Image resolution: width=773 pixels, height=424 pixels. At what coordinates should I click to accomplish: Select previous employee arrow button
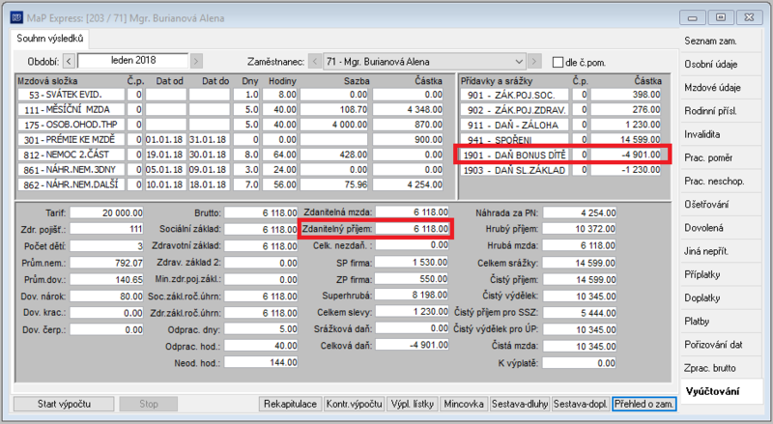click(x=315, y=62)
